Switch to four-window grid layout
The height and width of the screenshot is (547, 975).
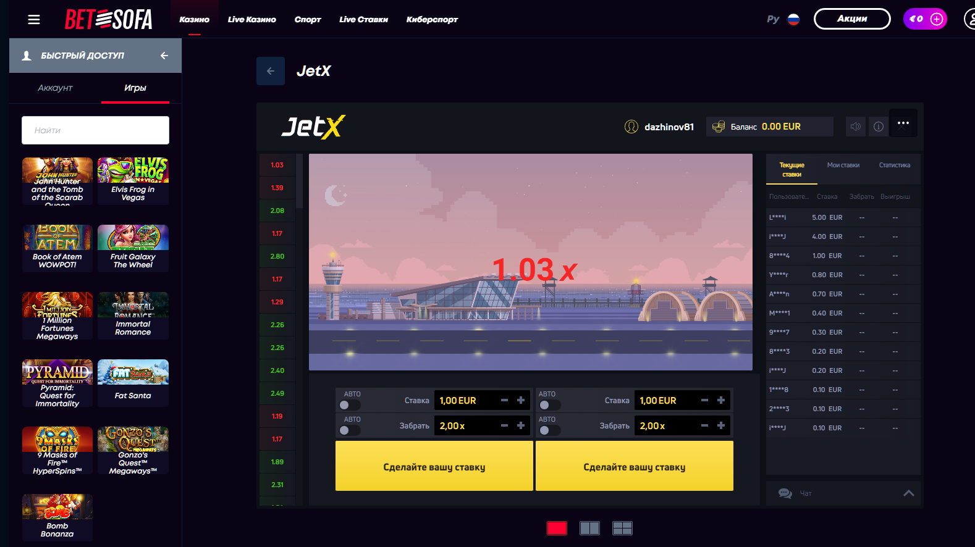[622, 528]
